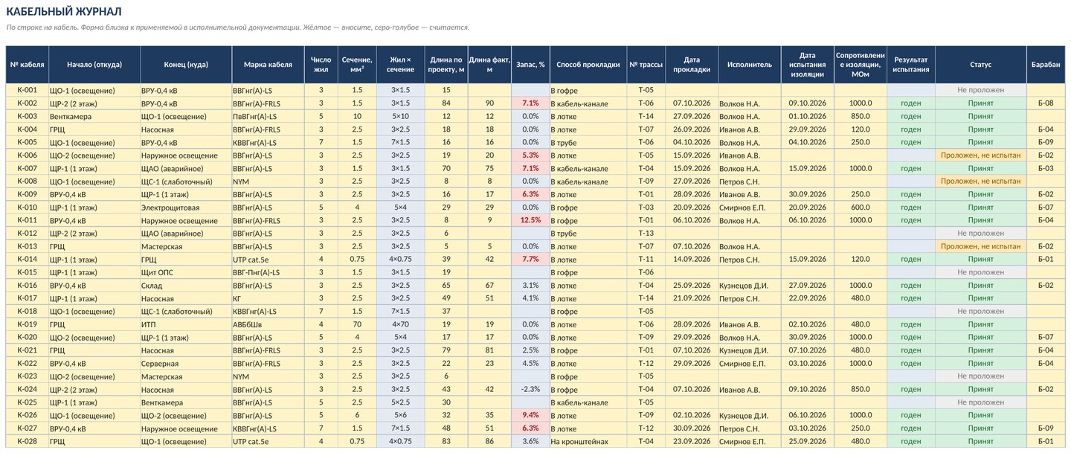1071x453 pixels.
Task: Select the 'Число жил' column header
Action: point(321,65)
